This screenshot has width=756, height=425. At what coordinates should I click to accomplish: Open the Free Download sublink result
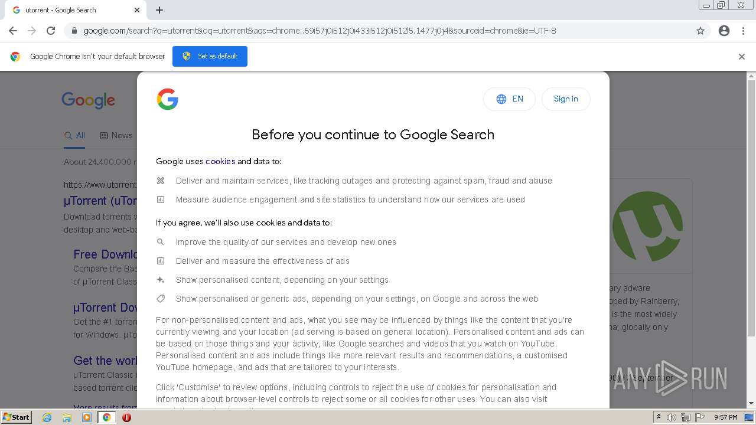[105, 254]
